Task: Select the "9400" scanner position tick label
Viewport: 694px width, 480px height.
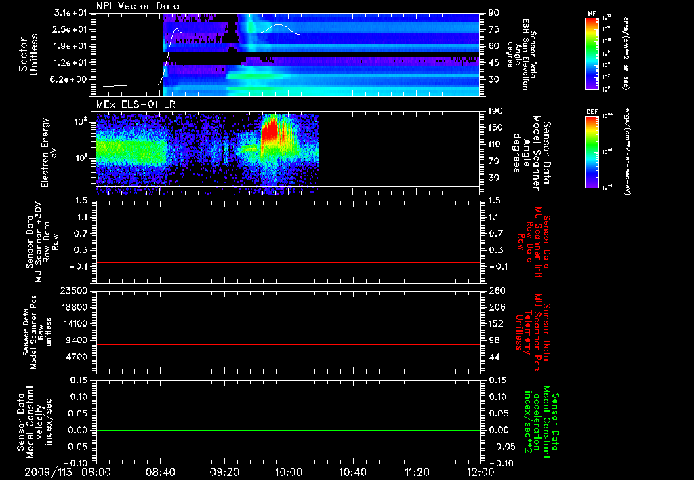Action: [77, 340]
